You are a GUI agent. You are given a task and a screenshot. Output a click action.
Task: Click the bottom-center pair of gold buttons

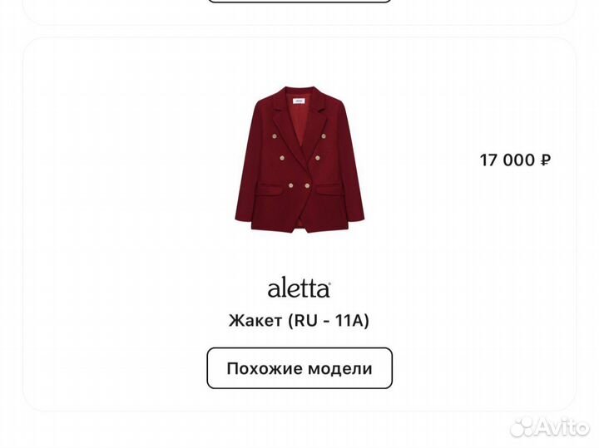[x=299, y=186]
